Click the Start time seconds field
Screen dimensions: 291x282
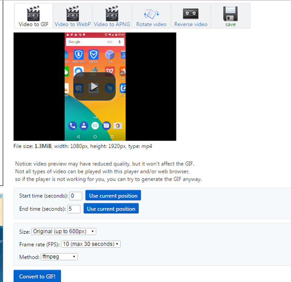coord(76,196)
